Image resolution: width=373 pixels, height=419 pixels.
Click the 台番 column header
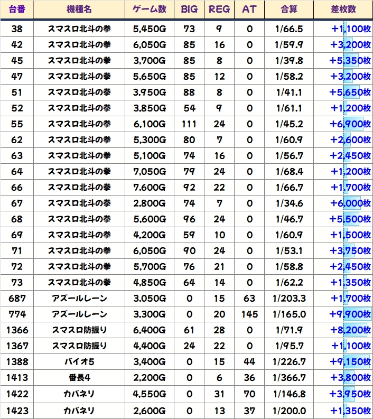click(17, 10)
